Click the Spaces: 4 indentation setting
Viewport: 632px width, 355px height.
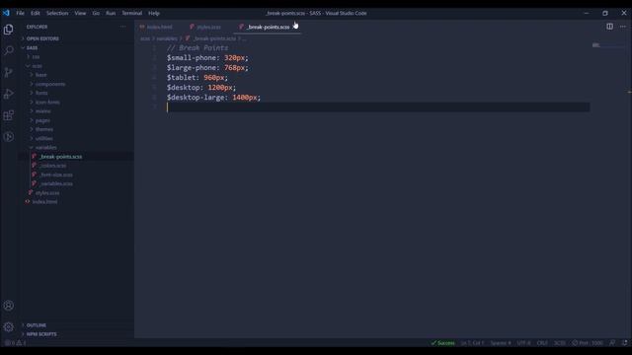click(501, 343)
